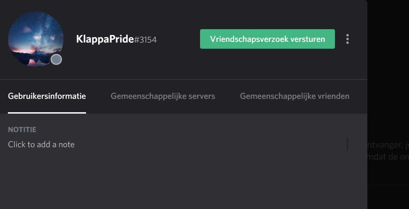Image resolution: width=409 pixels, height=209 pixels.
Task: Send friend request with green Vriendschapsverzoek button
Action: coord(268,39)
